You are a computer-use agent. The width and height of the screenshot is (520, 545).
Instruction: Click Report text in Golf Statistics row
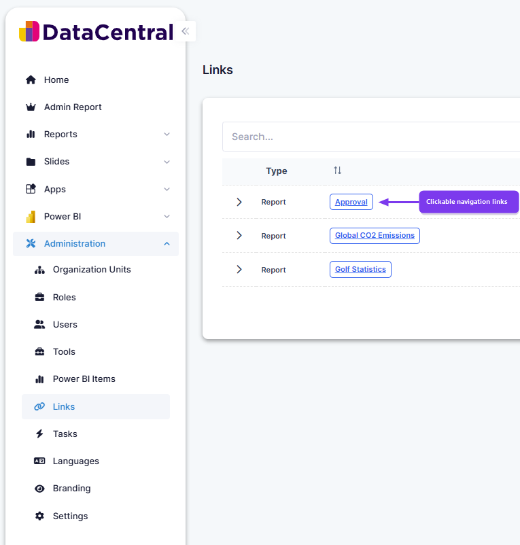click(273, 270)
